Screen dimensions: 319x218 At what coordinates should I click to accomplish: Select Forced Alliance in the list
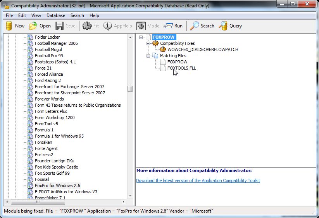tap(49, 74)
